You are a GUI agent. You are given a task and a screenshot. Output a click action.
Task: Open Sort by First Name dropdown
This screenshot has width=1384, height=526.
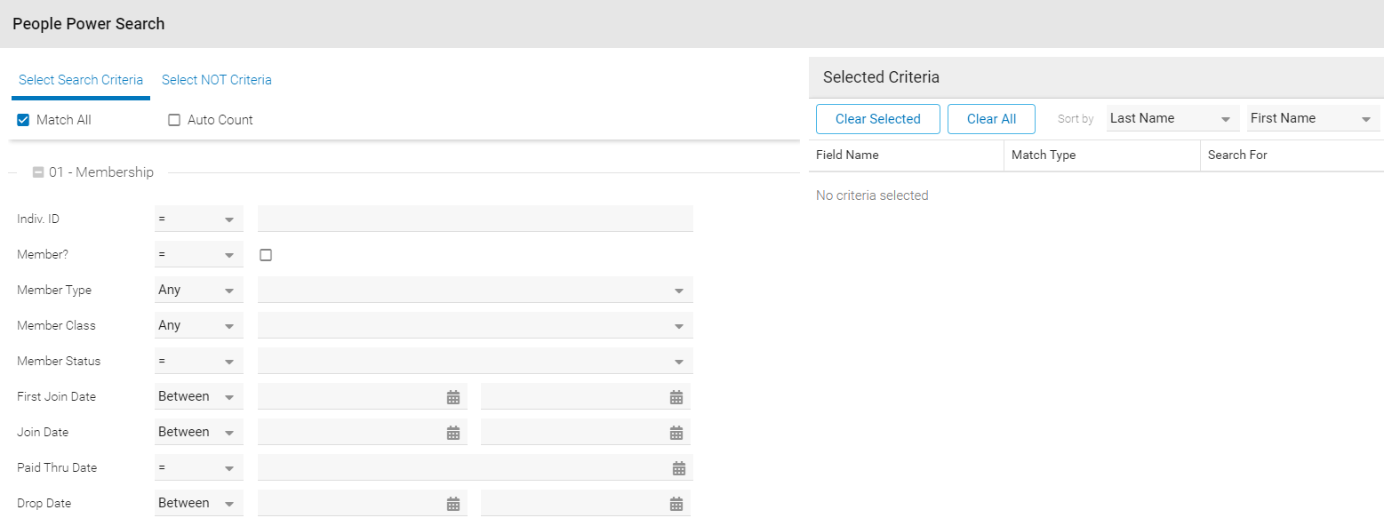click(x=1314, y=118)
